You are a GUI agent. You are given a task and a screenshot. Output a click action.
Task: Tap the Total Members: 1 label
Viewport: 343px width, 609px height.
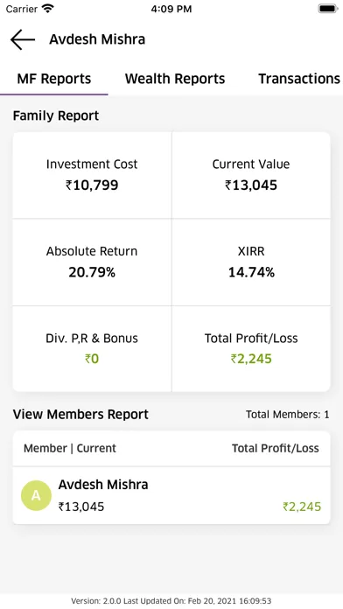point(288,415)
